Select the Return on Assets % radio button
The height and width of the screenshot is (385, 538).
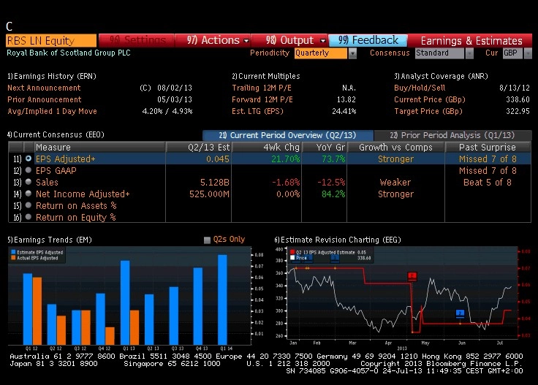(x=29, y=205)
